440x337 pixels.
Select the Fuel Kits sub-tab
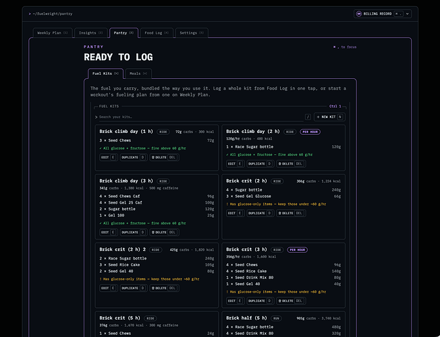click(x=105, y=73)
